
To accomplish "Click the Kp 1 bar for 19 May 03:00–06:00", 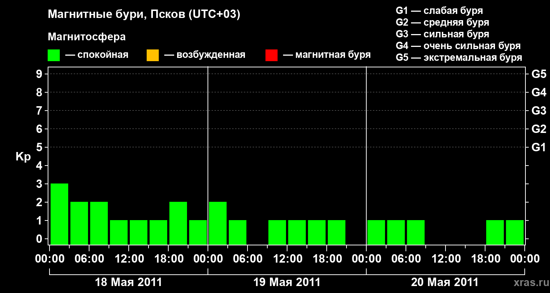I will [238, 232].
